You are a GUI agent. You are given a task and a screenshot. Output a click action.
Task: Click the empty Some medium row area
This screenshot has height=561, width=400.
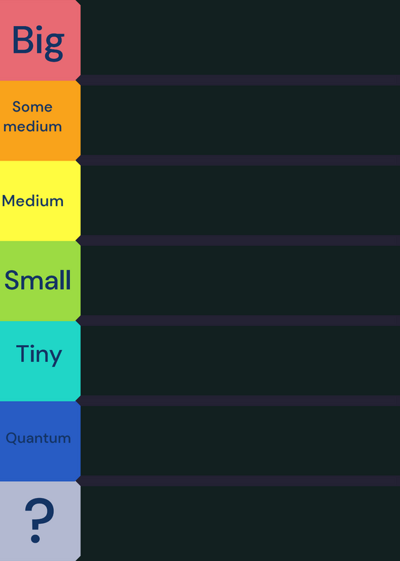coord(240,120)
